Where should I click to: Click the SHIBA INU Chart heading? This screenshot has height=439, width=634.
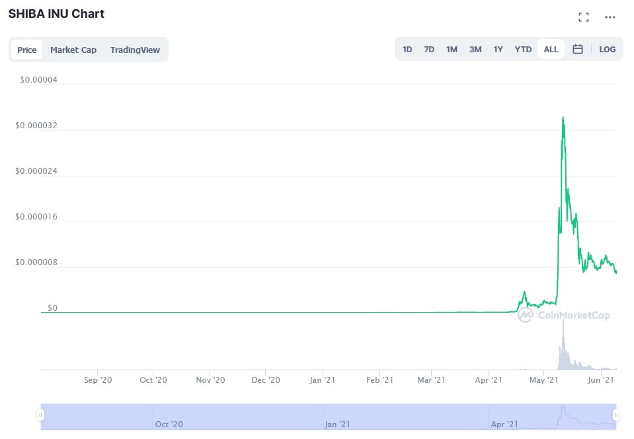pos(56,14)
